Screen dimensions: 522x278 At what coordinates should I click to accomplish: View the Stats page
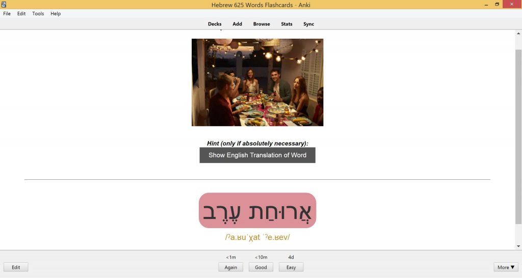(x=286, y=24)
